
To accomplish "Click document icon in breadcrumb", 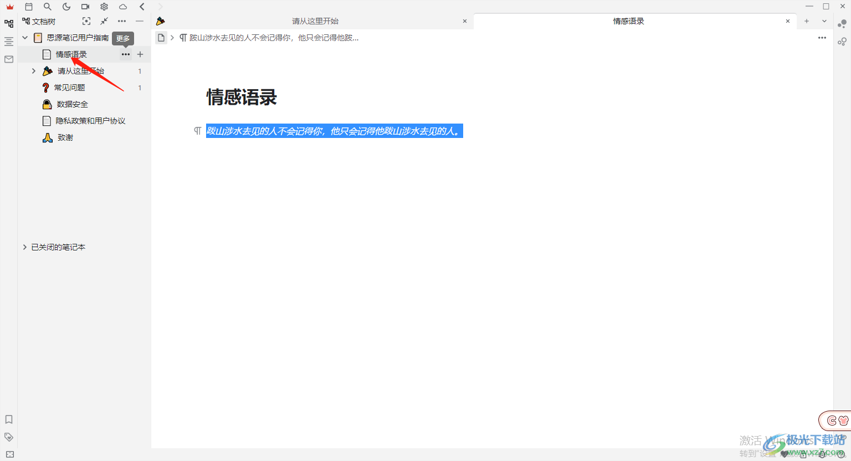I will pos(161,38).
